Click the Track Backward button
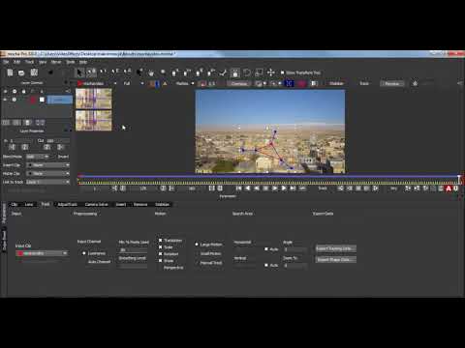The width and height of the screenshot is (465, 348). click(x=341, y=188)
